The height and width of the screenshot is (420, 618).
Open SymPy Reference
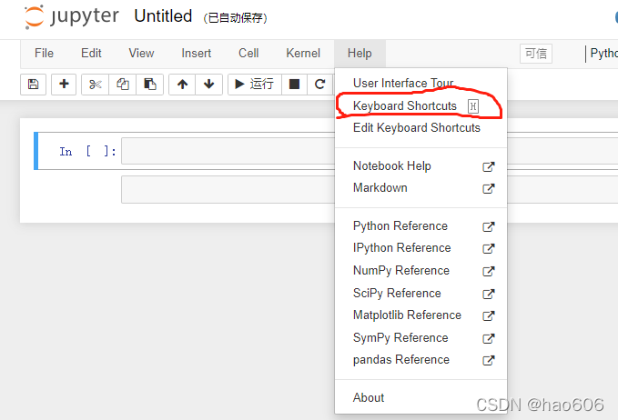pos(420,338)
